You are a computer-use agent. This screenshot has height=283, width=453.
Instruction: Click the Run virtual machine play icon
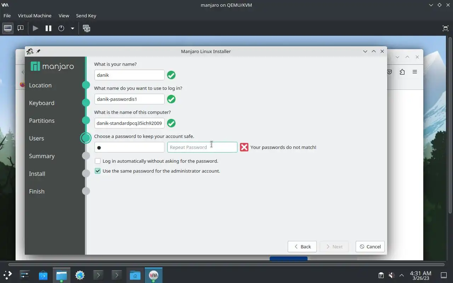pos(35,28)
